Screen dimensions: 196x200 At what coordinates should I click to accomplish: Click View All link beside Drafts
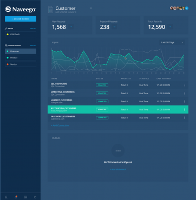click(x=33, y=29)
